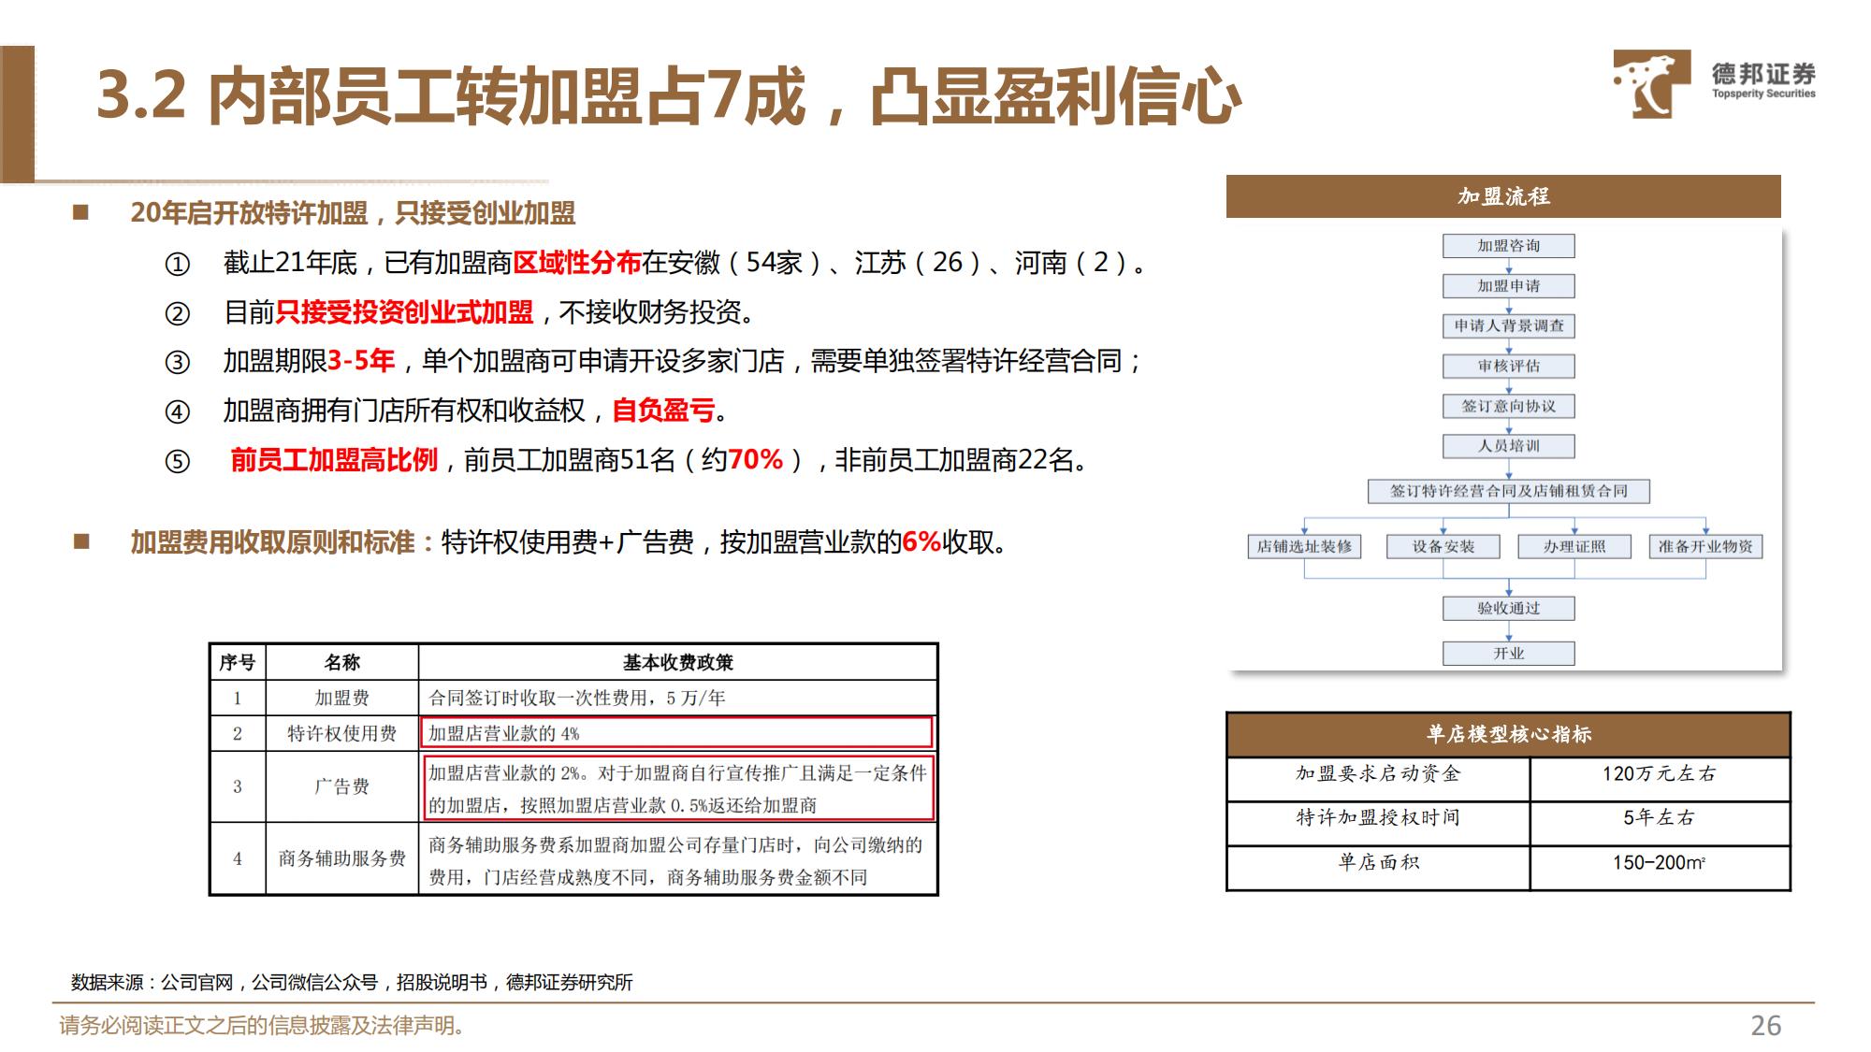Click the slide title about 内部员工转加盟
1871x1052 pixels.
tap(668, 97)
